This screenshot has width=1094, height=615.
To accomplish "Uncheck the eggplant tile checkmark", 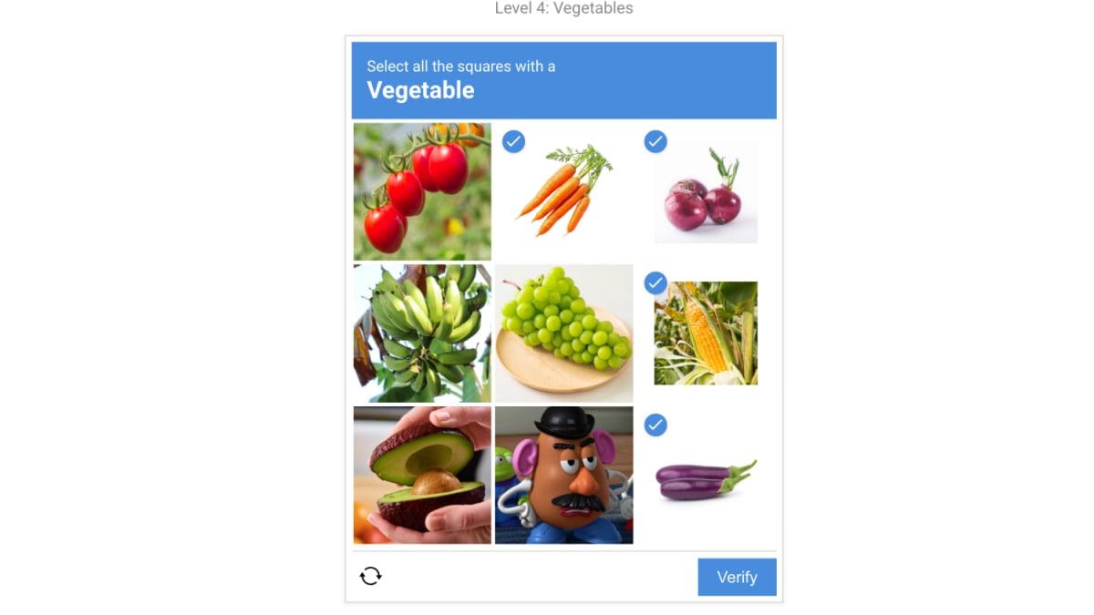I will tap(655, 425).
